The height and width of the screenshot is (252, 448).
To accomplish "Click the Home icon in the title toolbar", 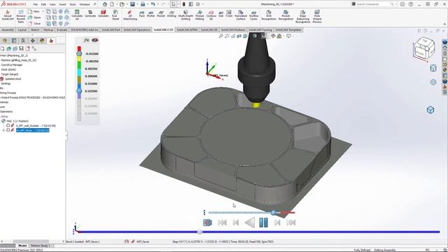I will click(x=105, y=4).
